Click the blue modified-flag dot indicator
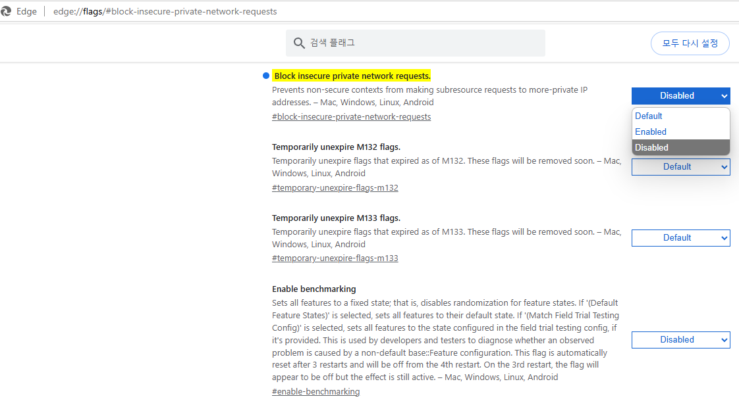This screenshot has height=409, width=739. (266, 76)
